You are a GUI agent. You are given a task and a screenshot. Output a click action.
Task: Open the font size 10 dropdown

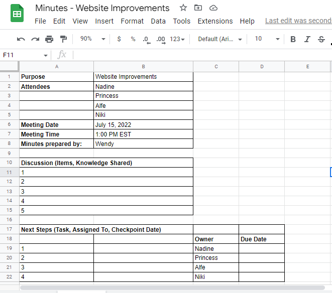tap(267, 39)
